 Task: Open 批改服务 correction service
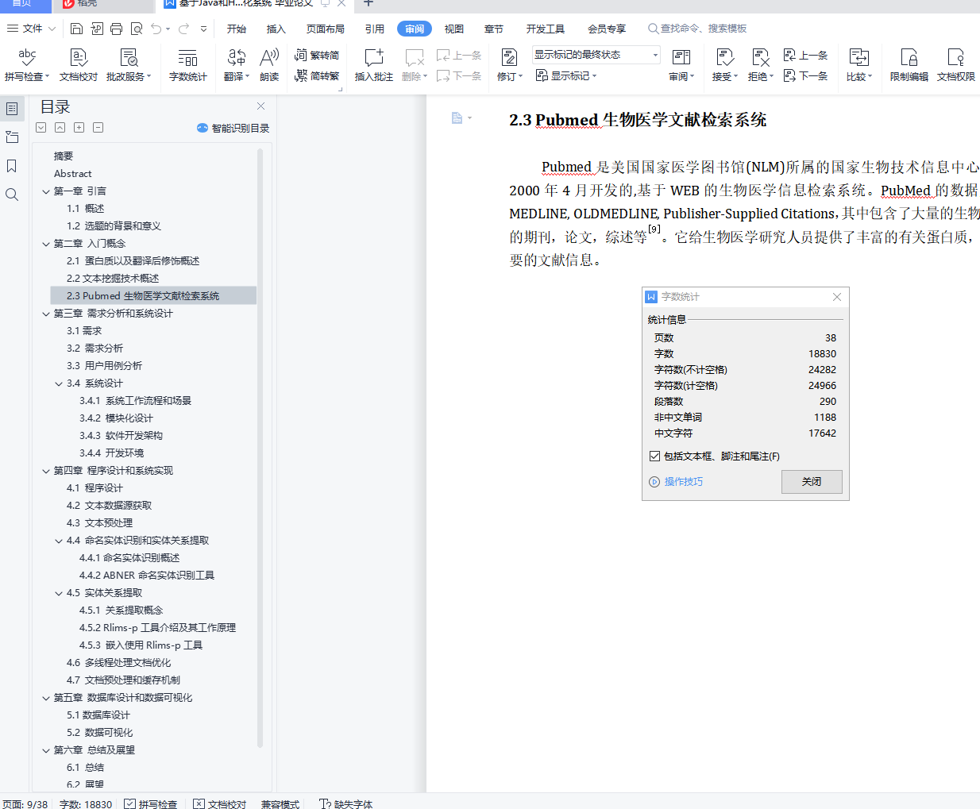(x=129, y=64)
